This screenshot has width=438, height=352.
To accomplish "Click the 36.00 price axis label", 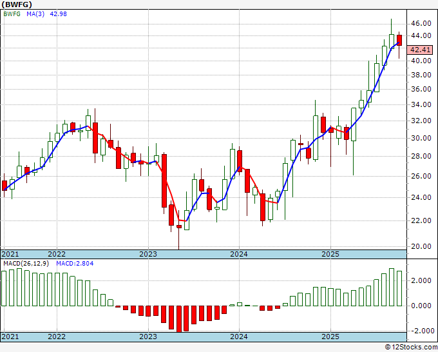I will click(x=421, y=89).
